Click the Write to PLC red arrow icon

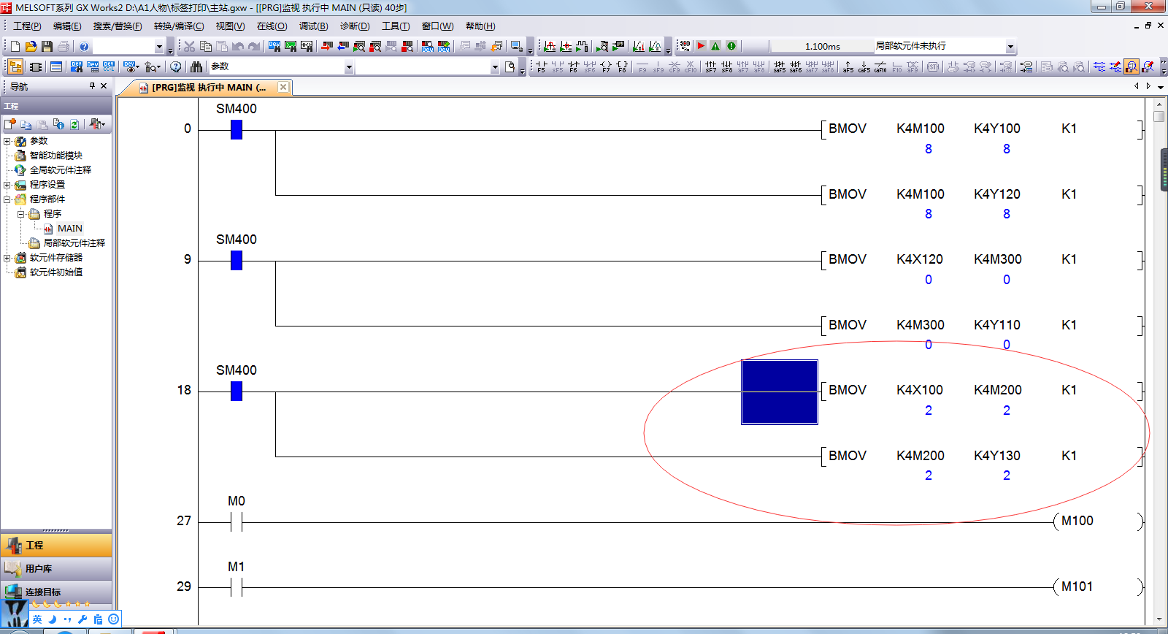(x=326, y=46)
